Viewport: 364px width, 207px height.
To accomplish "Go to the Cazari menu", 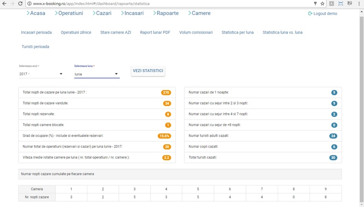I will click(101, 13).
